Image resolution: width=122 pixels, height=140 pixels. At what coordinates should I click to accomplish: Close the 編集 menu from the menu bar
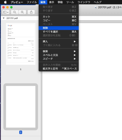(x=43, y=2)
